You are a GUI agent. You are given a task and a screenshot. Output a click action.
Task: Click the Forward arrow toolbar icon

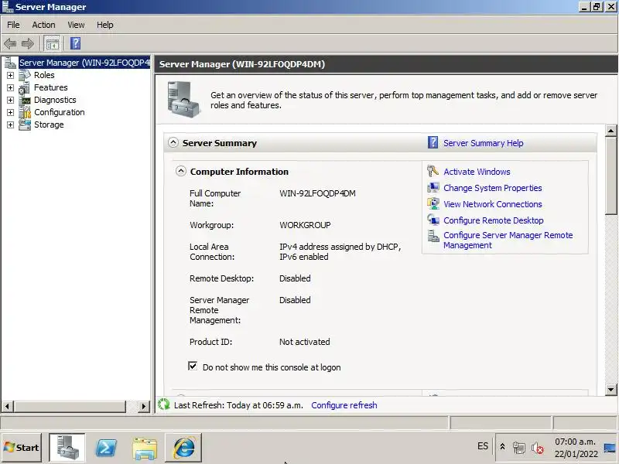[28, 43]
